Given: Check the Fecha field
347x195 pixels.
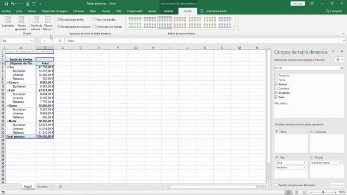Looking at the screenshot, I should (276, 80).
